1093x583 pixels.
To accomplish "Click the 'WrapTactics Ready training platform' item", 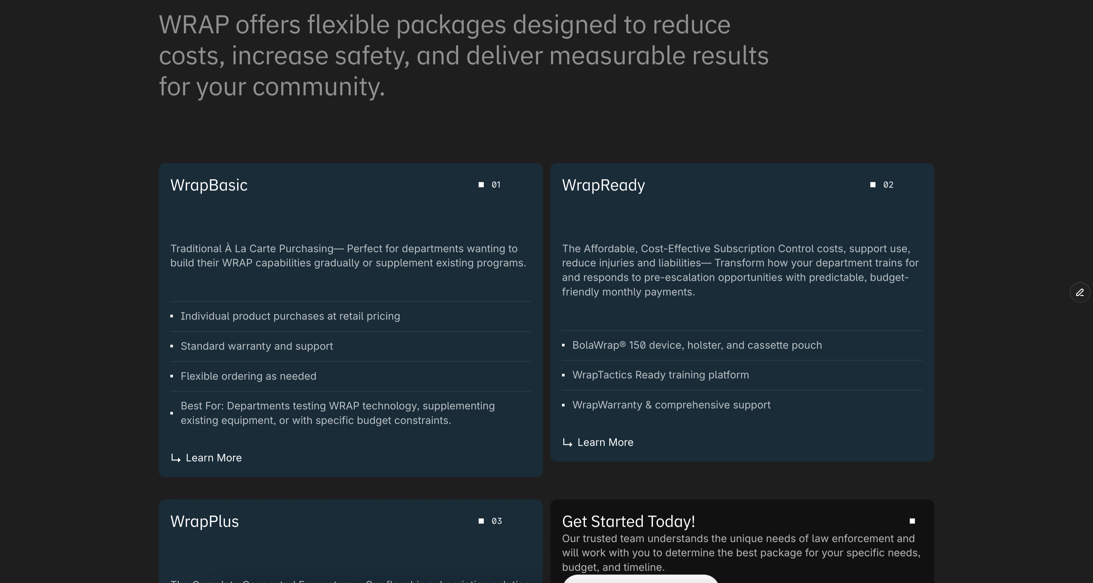I will pos(660,375).
